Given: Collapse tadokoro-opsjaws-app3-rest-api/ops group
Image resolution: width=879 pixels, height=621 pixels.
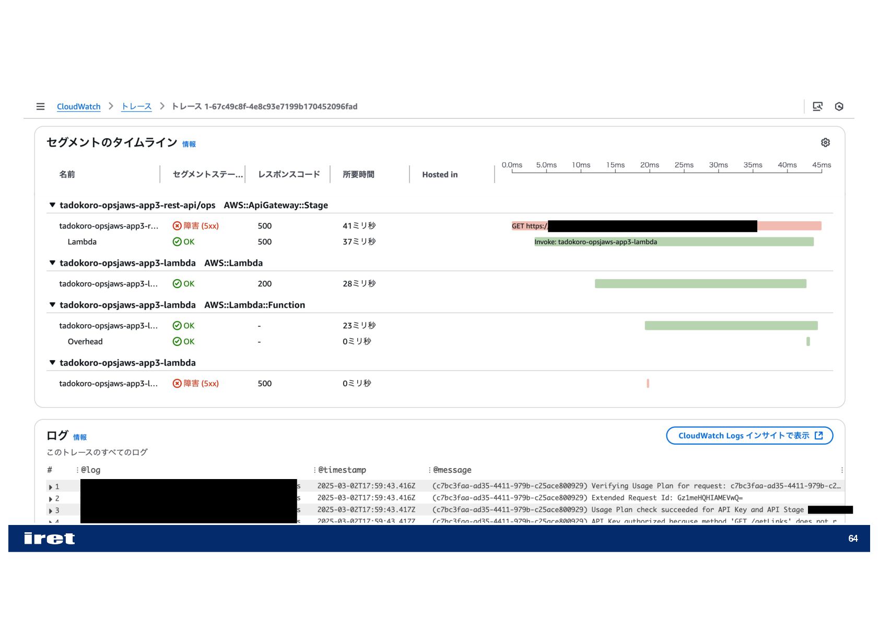Looking at the screenshot, I should (x=52, y=205).
